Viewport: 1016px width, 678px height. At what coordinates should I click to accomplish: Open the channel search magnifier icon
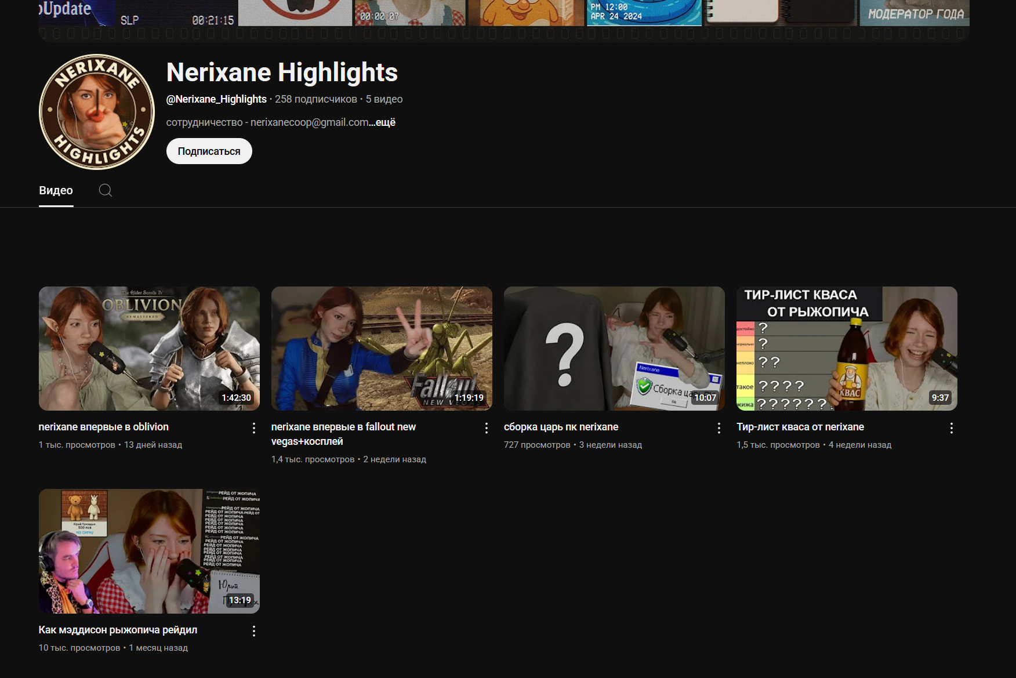click(106, 190)
